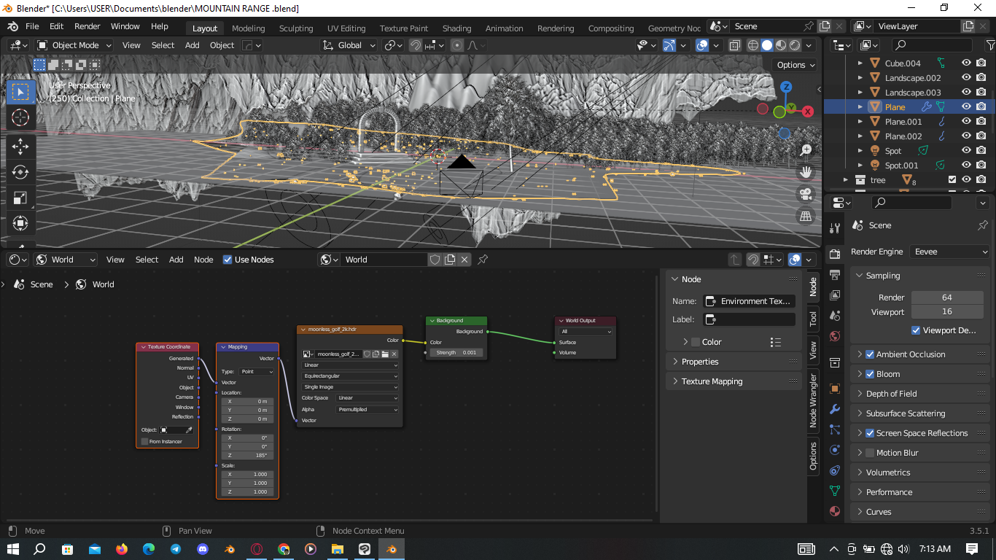996x560 pixels.
Task: Hide Spot.001 with eye icon
Action: point(966,166)
